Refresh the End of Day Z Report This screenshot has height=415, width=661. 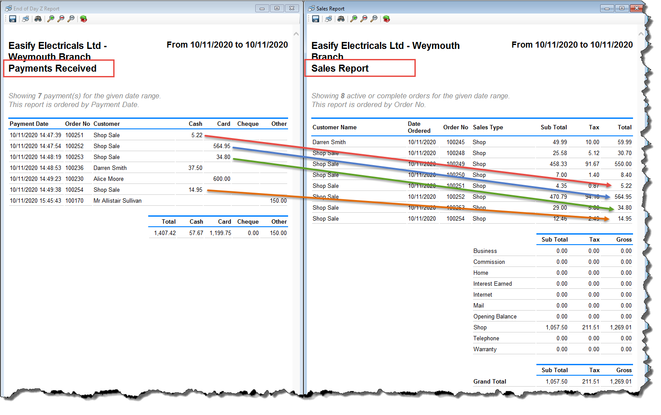click(x=83, y=19)
